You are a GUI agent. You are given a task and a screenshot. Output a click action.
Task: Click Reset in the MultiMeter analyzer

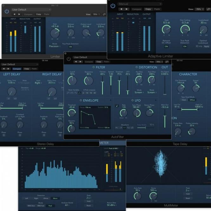tap(88, 206)
